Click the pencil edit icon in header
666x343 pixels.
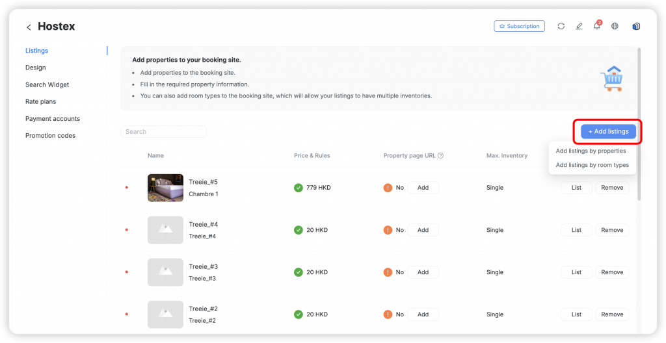point(579,27)
